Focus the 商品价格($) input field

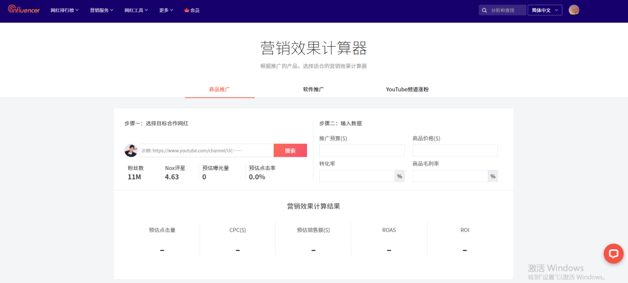(455, 151)
